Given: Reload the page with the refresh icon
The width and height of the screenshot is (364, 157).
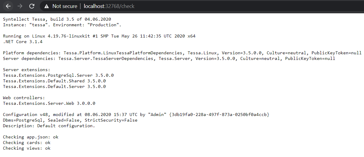Looking at the screenshot, I should click(x=32, y=6).
